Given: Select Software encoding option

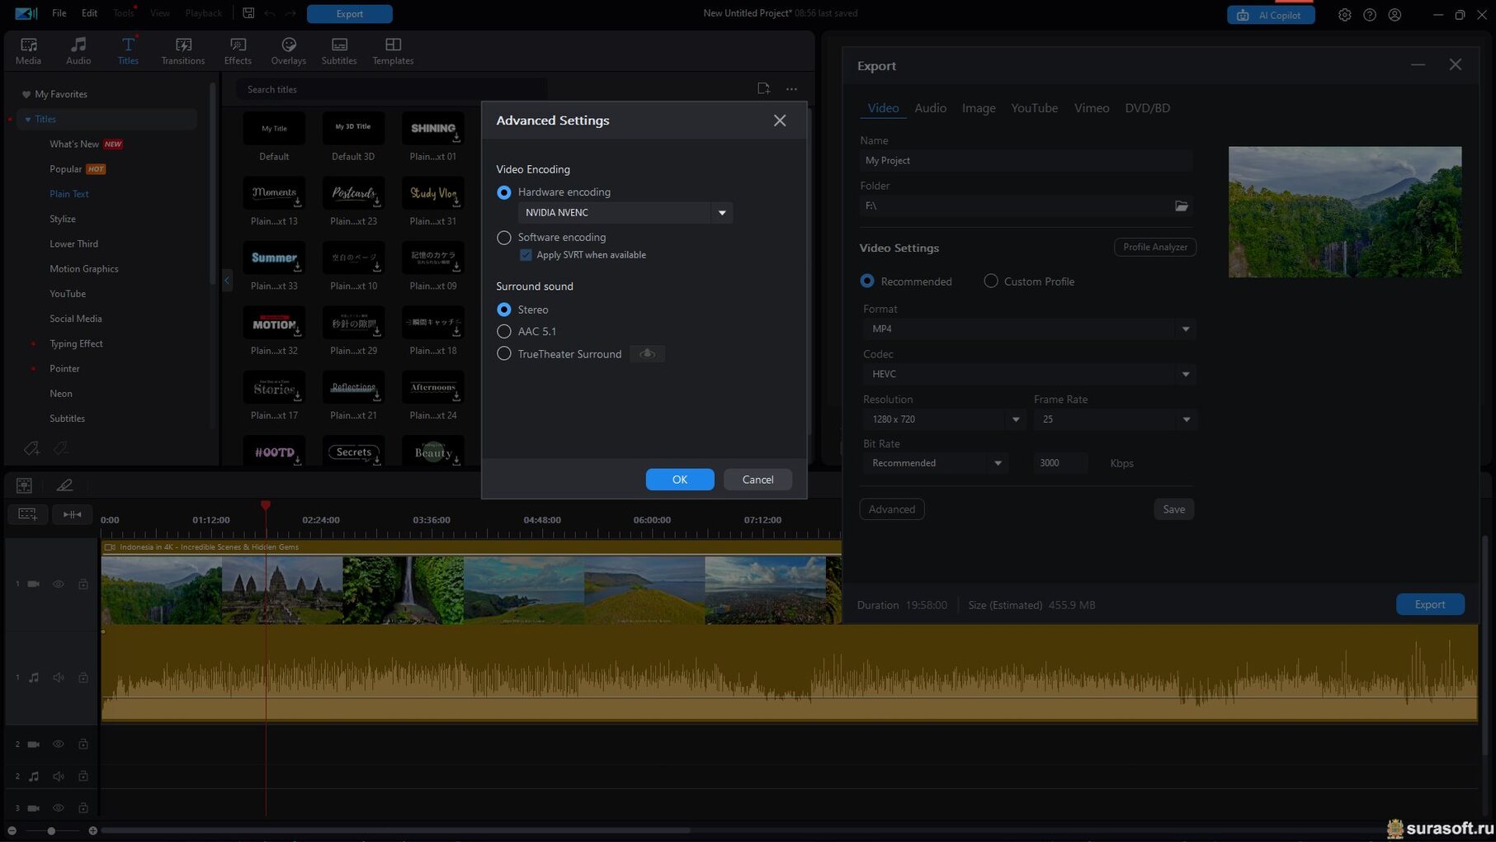Looking at the screenshot, I should pyautogui.click(x=504, y=238).
